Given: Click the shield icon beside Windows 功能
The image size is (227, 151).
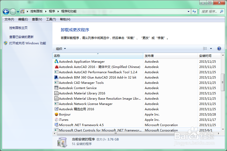Looking at the screenshot, I should (6, 43).
